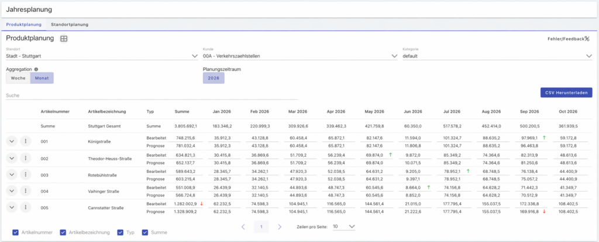The width and height of the screenshot is (599, 242).
Task: Click the table grid icon beside Produktplanung heading
Action: coord(64,39)
